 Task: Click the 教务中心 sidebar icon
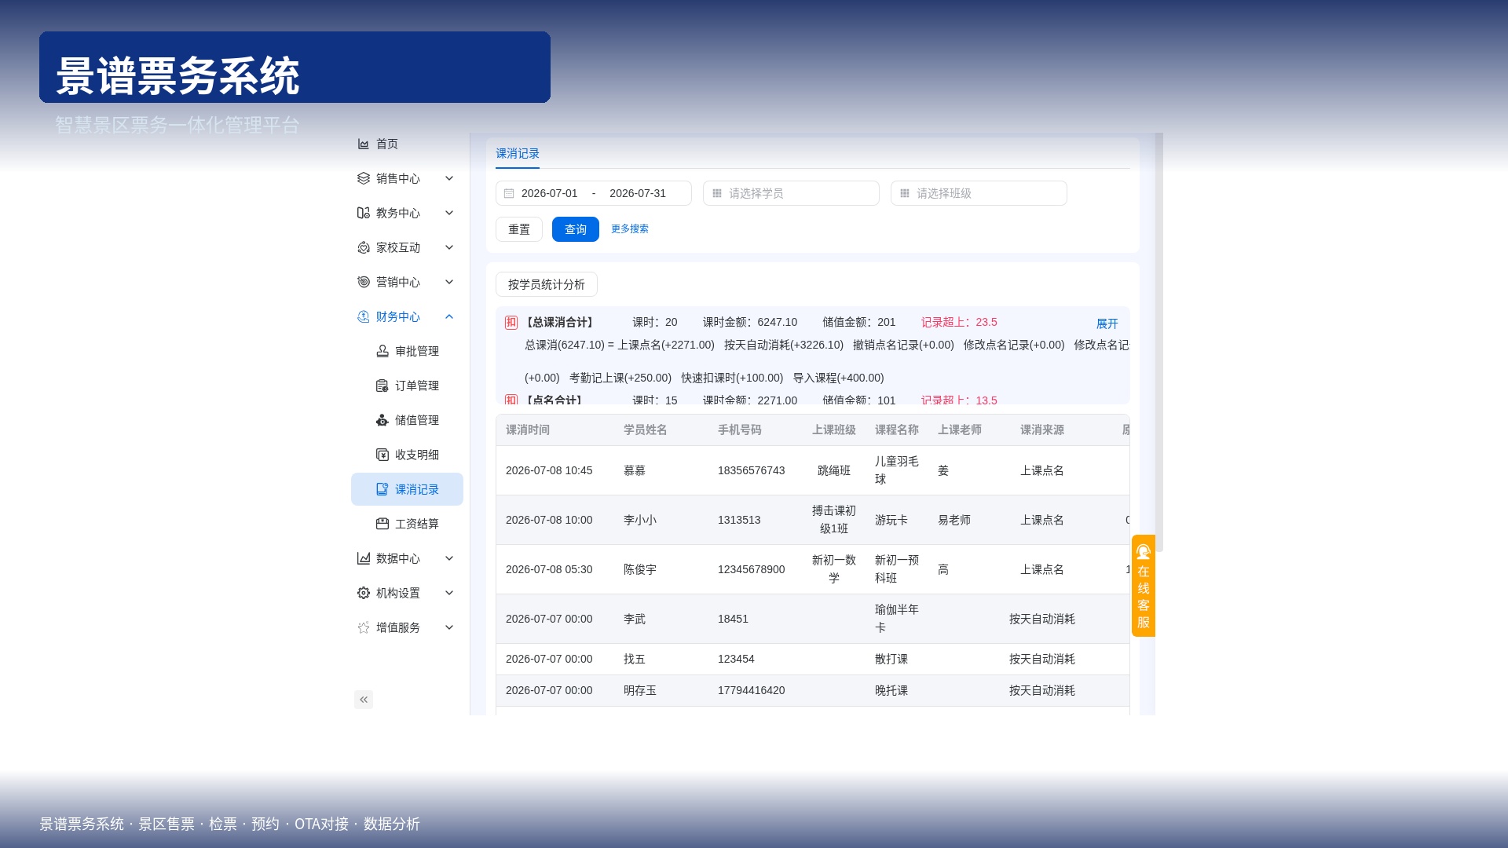(363, 213)
